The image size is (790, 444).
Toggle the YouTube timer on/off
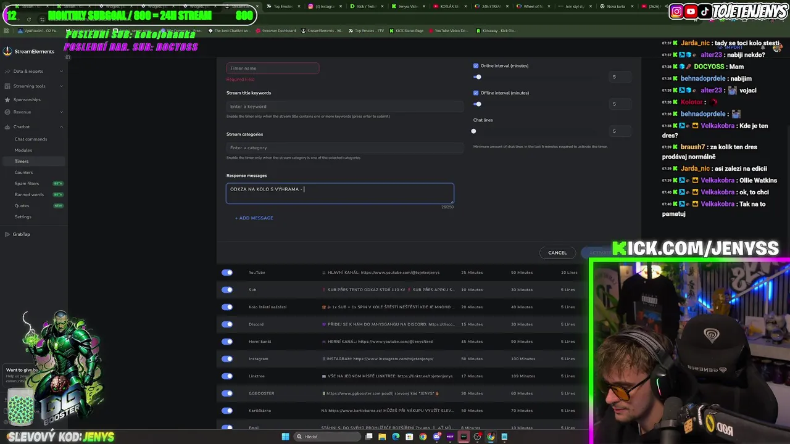[x=227, y=272]
